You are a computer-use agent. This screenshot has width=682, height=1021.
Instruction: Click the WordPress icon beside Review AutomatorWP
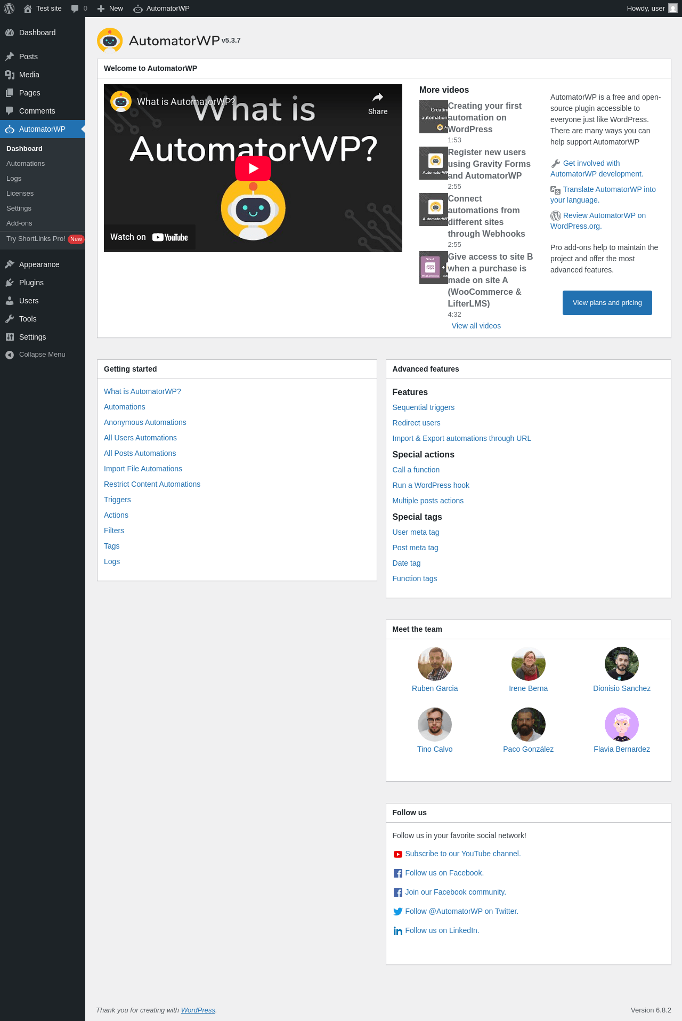click(x=556, y=216)
